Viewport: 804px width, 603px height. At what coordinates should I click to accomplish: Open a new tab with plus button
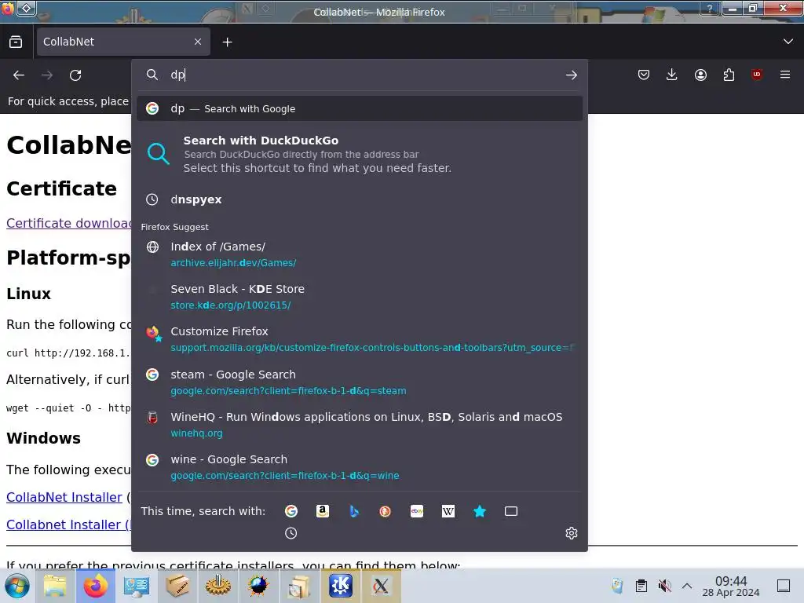[x=227, y=42]
